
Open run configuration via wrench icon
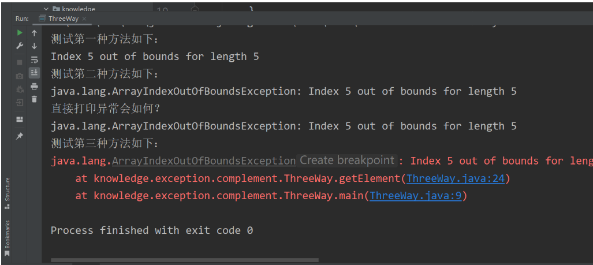click(20, 46)
